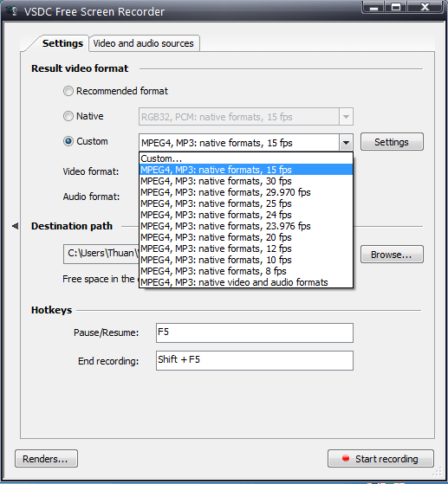Choose MPEG4, MP3 native formats 30 fps
Screen dimensions: 448x484
(246, 181)
